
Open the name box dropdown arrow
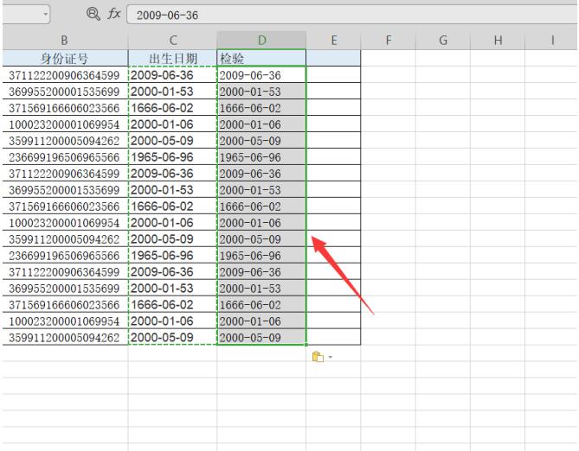point(45,15)
